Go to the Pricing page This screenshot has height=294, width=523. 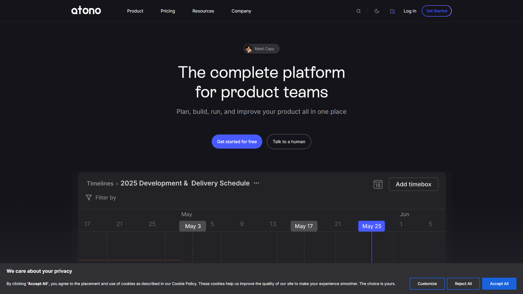click(168, 11)
